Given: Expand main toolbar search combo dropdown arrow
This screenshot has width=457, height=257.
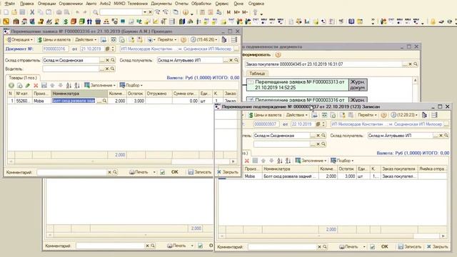Looking at the screenshot, I should [x=145, y=12].
